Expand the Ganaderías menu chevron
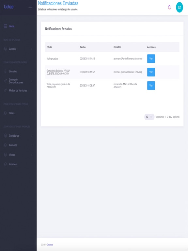 click(x=32, y=136)
